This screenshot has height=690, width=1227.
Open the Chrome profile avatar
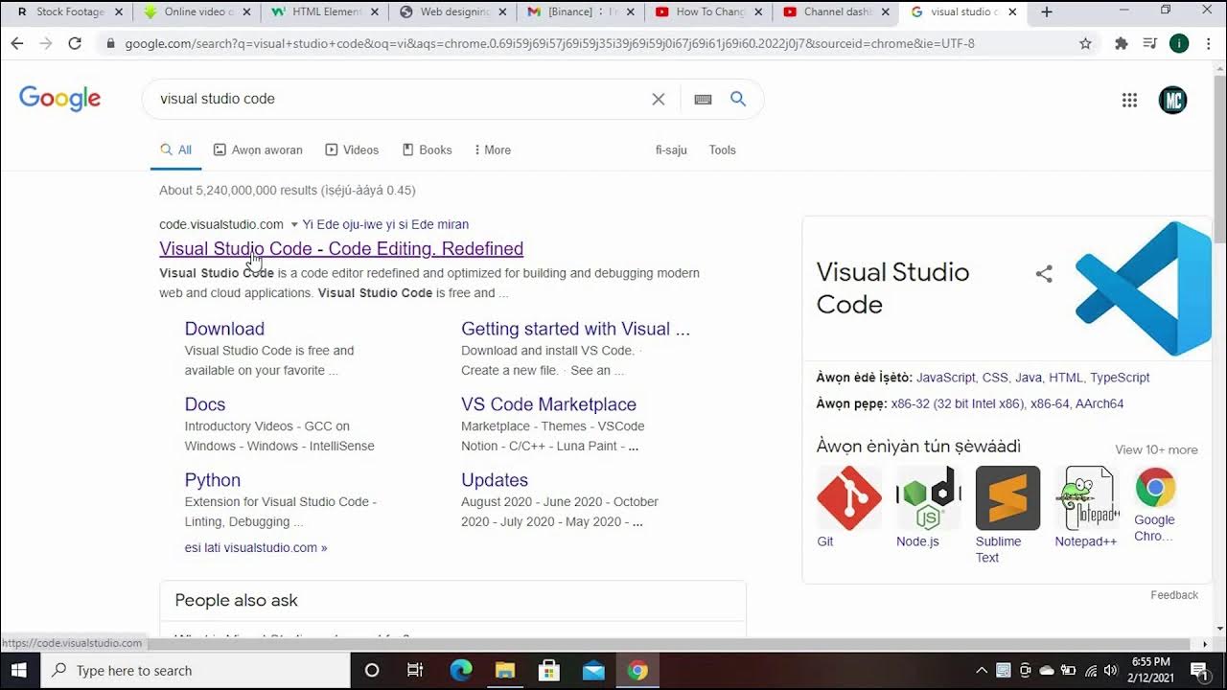pos(1179,43)
